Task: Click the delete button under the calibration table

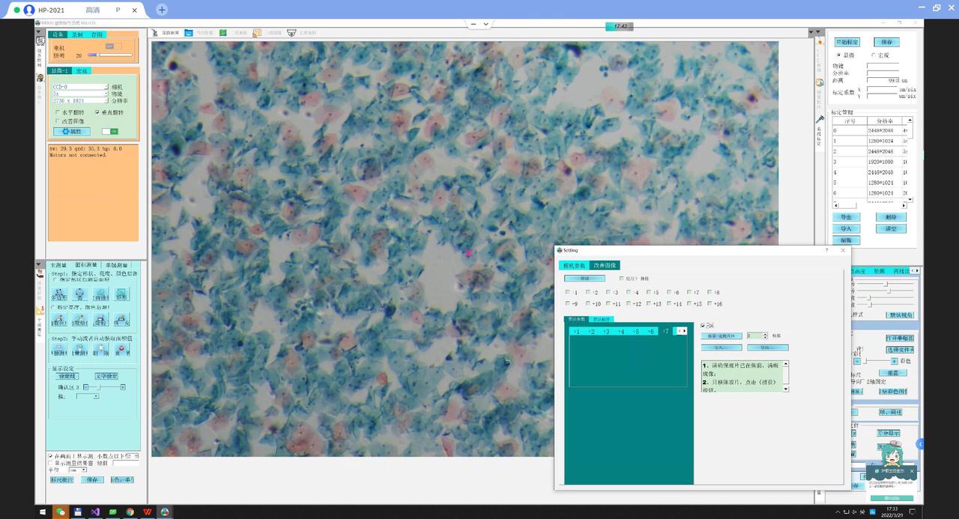Action: tap(891, 217)
